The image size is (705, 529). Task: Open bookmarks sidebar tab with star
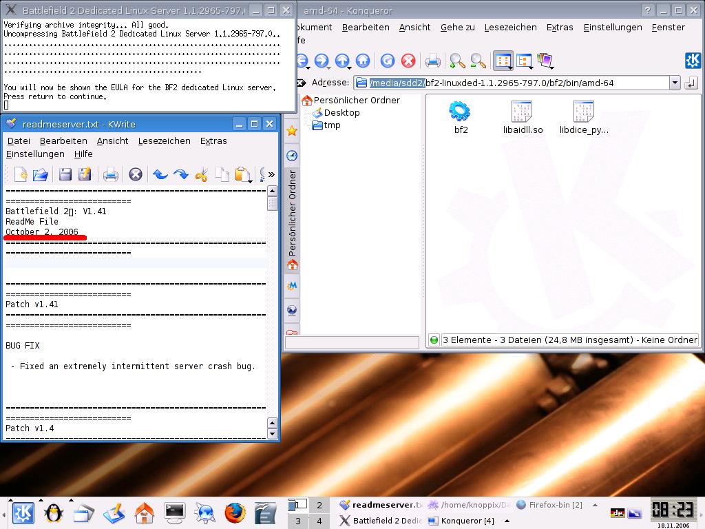point(292,131)
